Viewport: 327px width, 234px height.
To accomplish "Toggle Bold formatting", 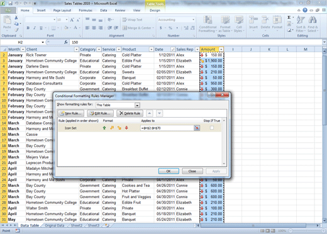I will coord(28,28).
